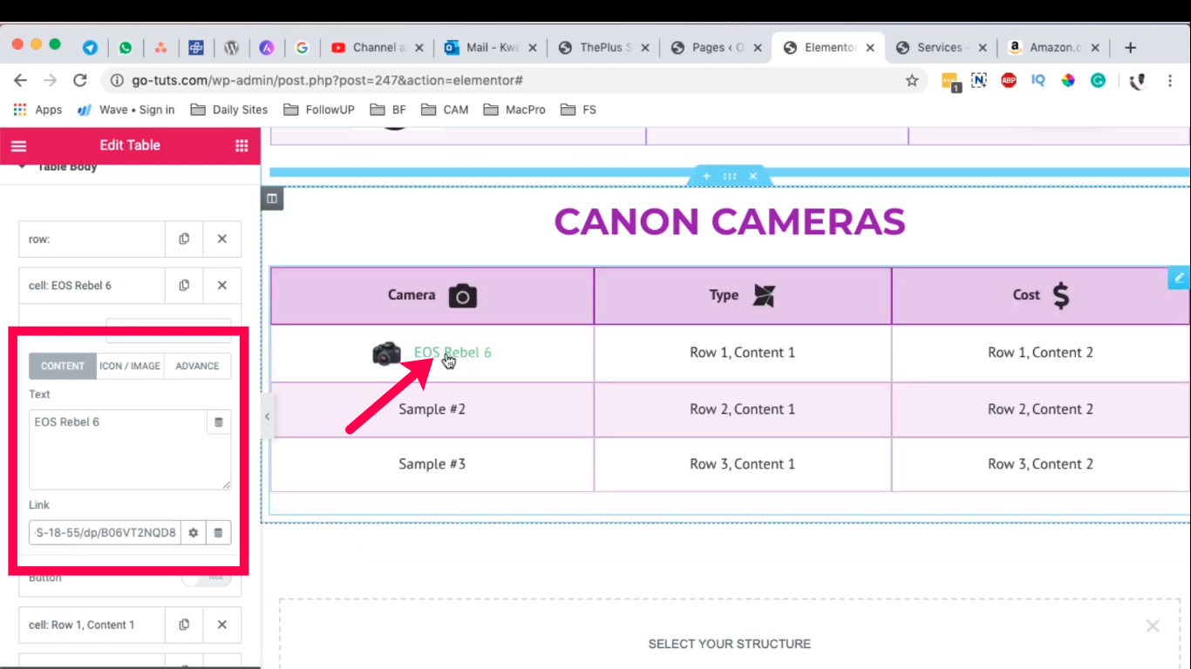The width and height of the screenshot is (1191, 669).
Task: Click the blue edit widget pencil icon
Action: pos(1180,278)
